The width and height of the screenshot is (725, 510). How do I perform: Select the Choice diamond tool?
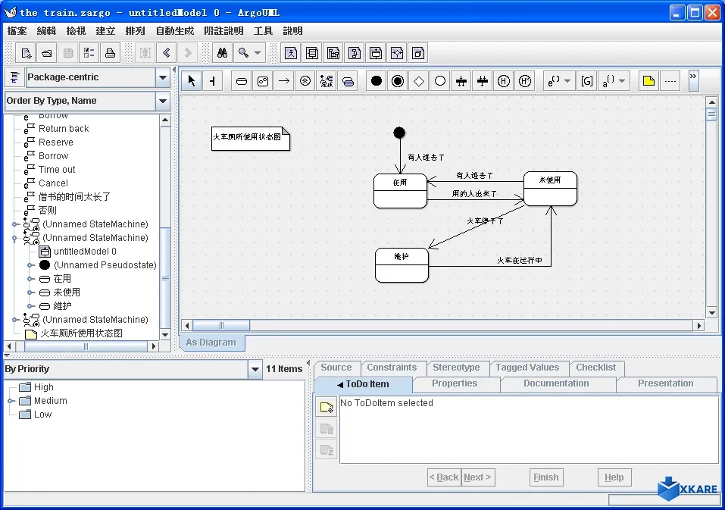(419, 81)
